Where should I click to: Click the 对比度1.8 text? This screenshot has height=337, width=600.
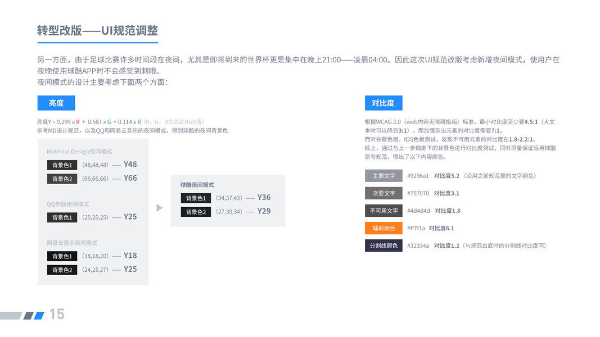tap(448, 211)
